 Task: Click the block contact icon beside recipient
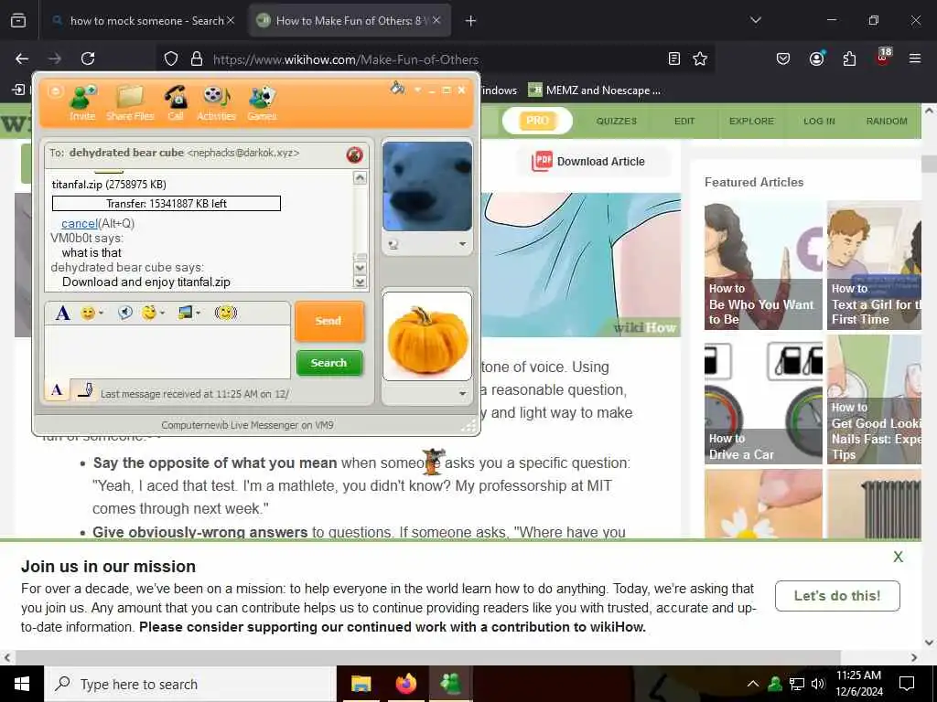tap(354, 155)
